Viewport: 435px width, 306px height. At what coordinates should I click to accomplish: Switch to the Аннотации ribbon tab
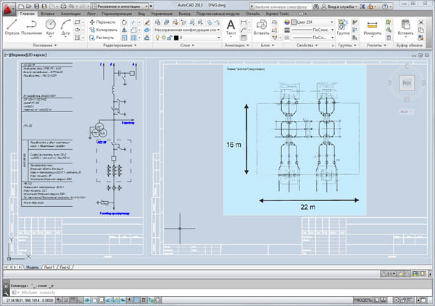[x=72, y=14]
